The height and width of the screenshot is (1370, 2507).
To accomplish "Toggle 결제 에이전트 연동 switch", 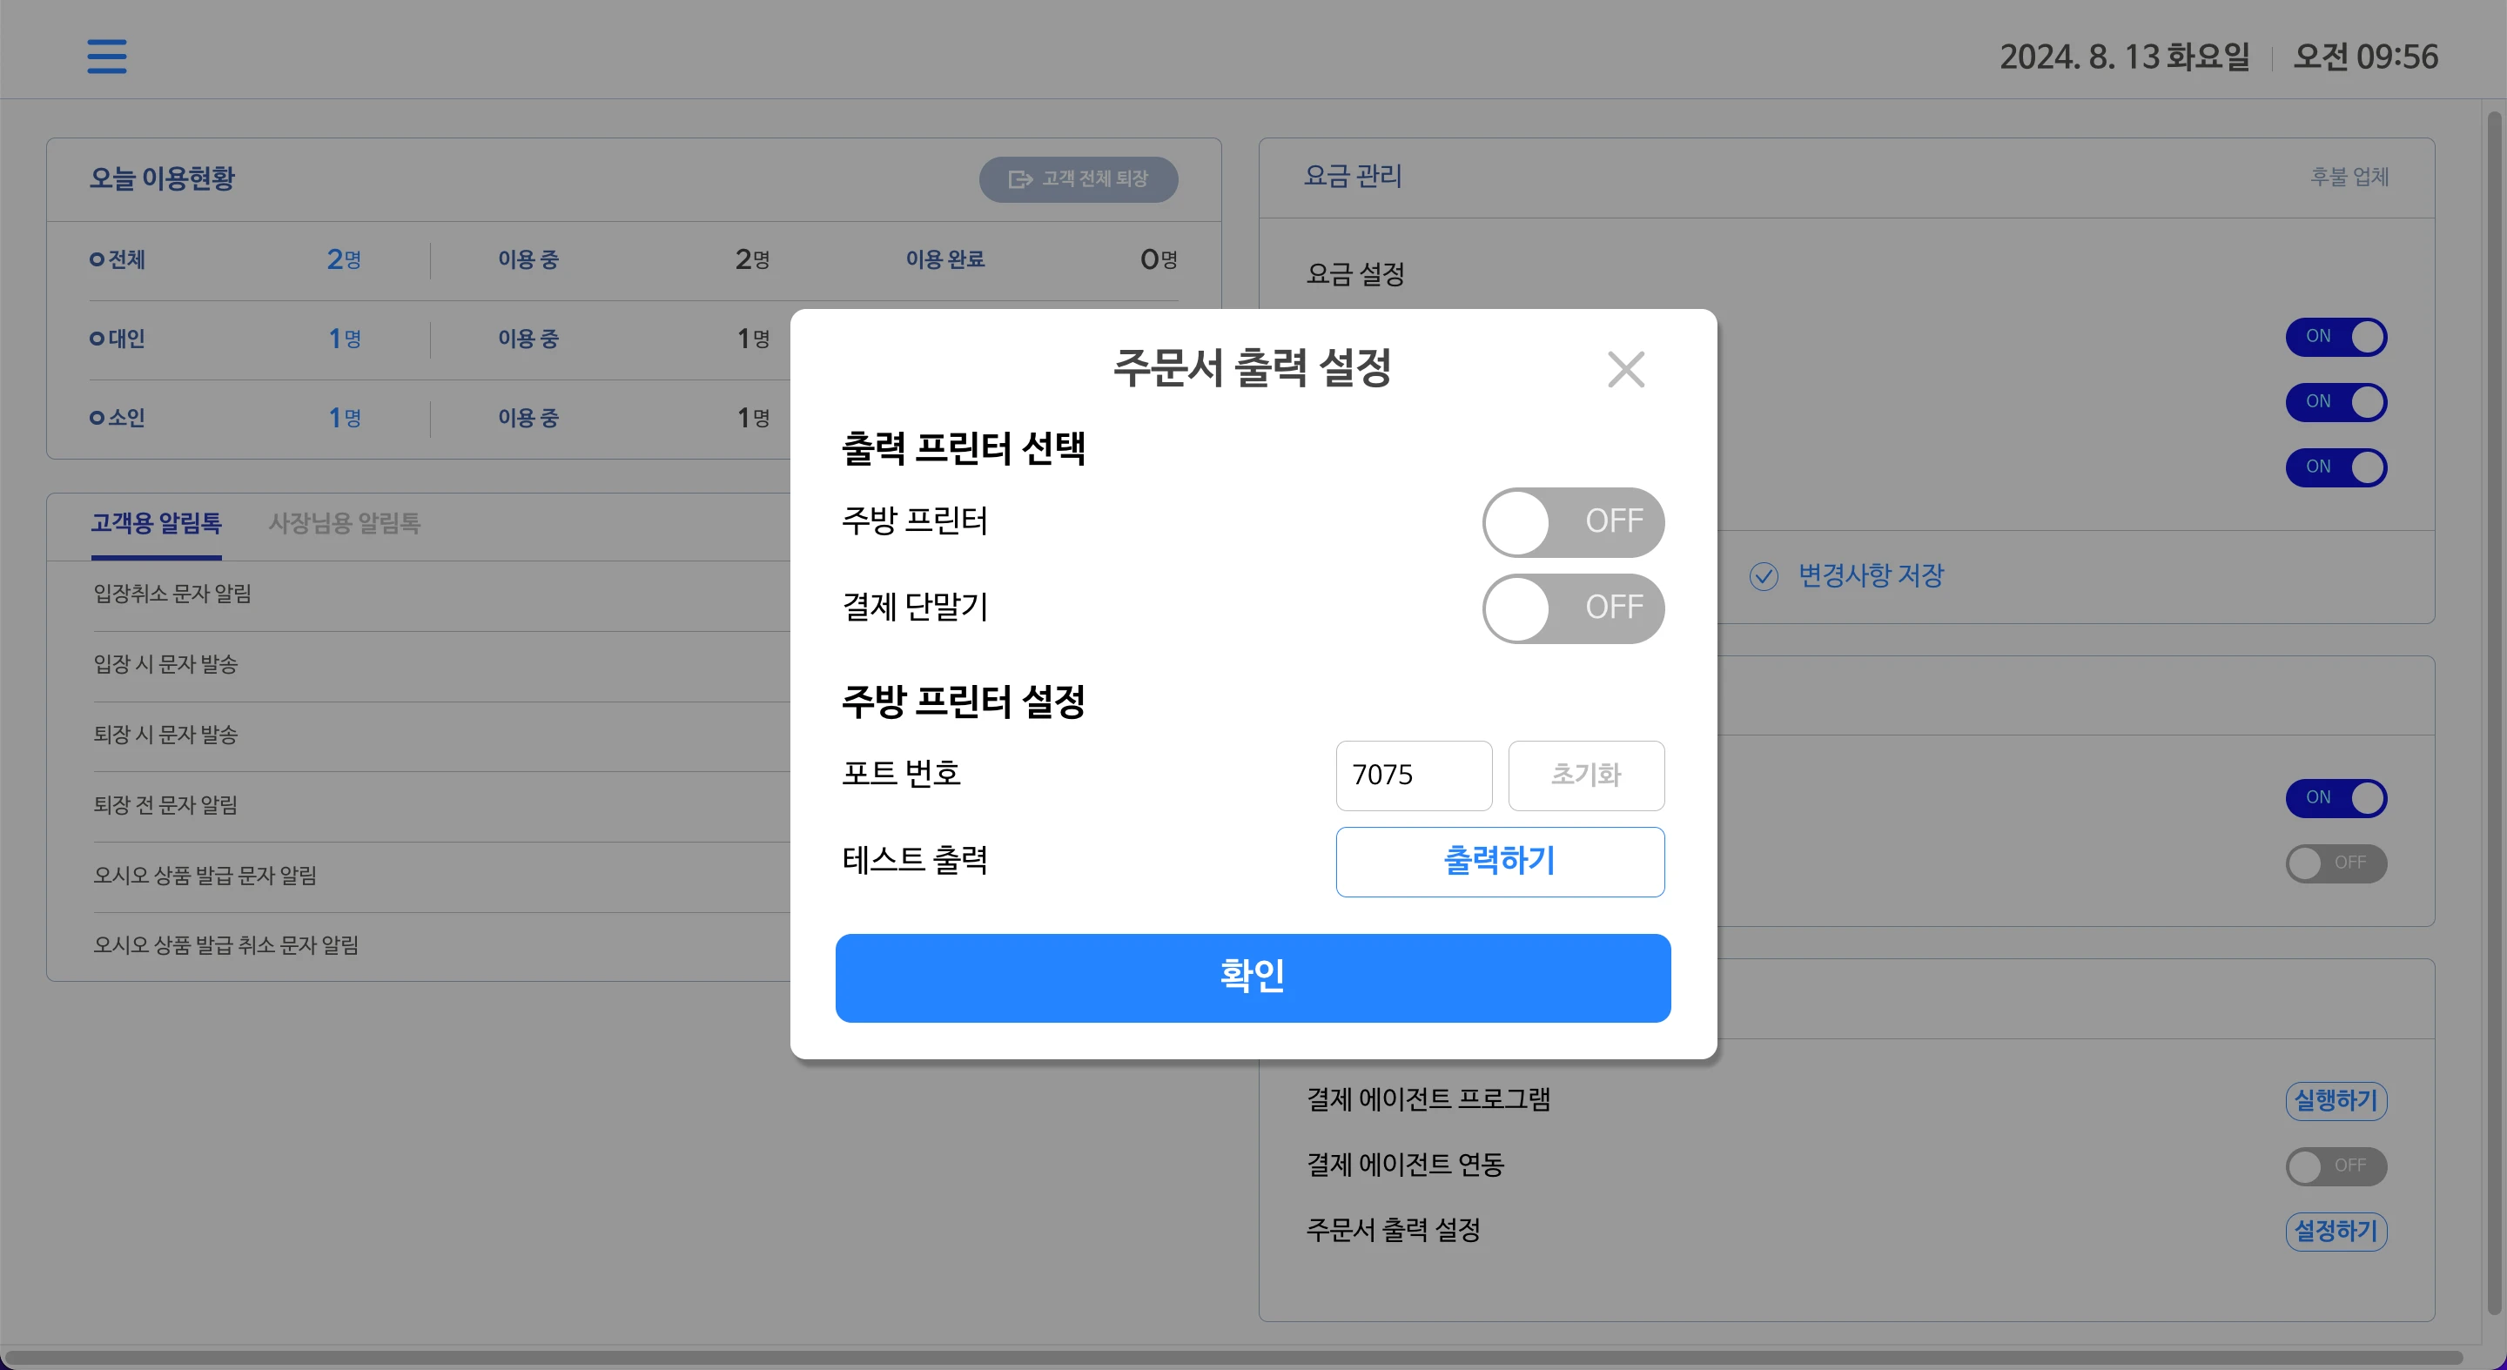I will 2336,1165.
